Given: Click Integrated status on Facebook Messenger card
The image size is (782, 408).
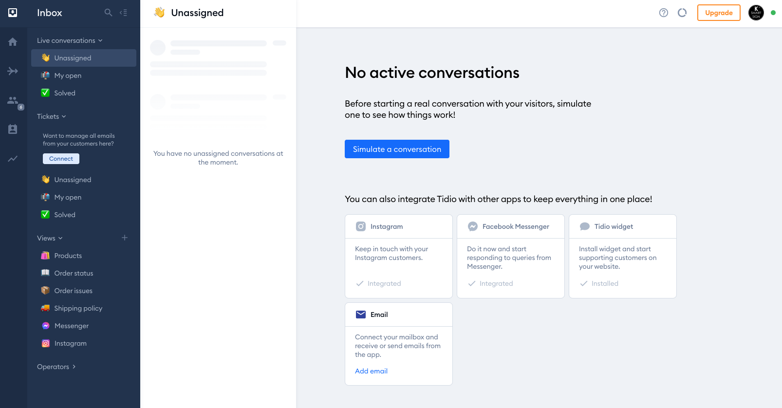Looking at the screenshot, I should [x=490, y=283].
